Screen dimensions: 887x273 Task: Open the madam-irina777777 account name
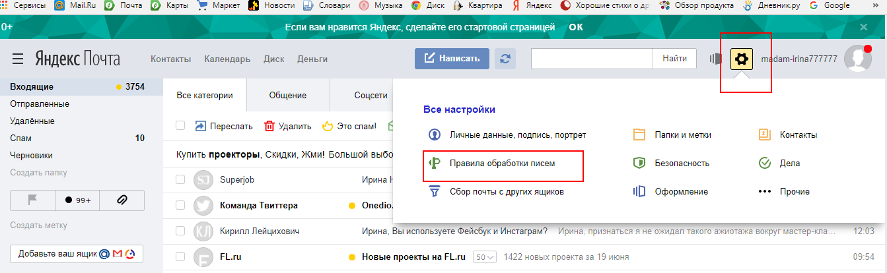click(799, 59)
